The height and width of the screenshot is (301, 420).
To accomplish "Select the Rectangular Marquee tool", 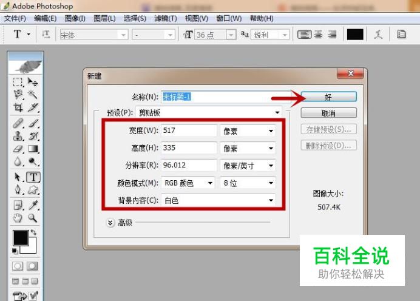I will [18, 82].
